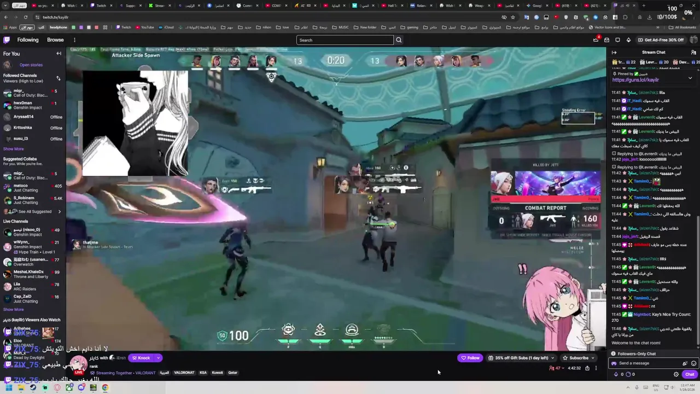This screenshot has width=700, height=394.
Task: Open the All Bookmarks folder
Action: click(682, 27)
